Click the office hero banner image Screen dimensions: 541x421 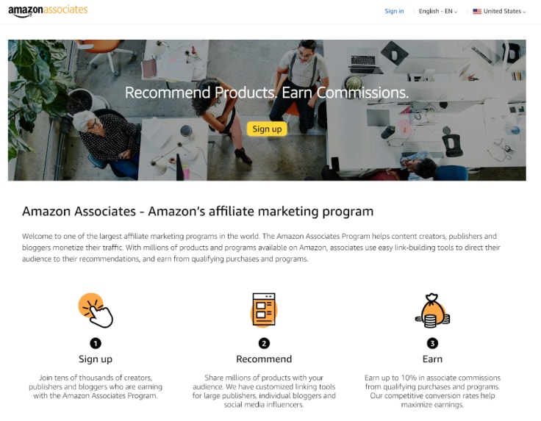(x=267, y=110)
